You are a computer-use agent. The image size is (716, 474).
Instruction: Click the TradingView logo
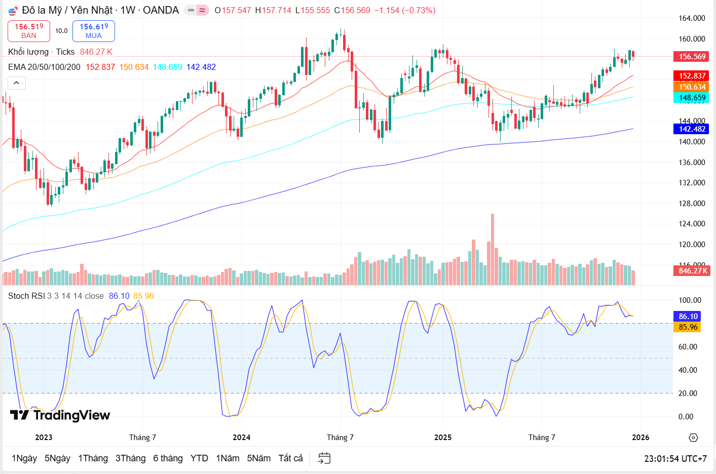click(60, 415)
